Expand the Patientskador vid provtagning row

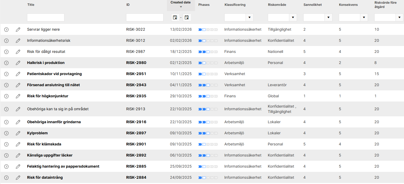[x=6, y=74]
